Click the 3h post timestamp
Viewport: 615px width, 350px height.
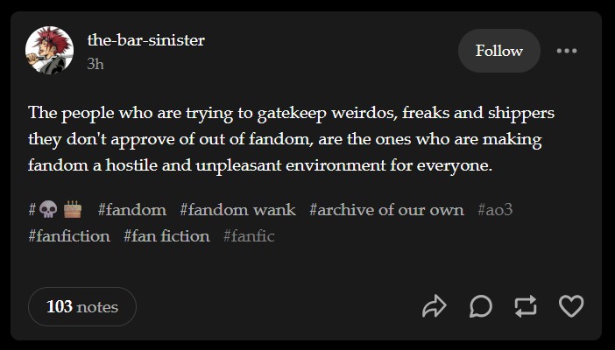[x=95, y=63]
